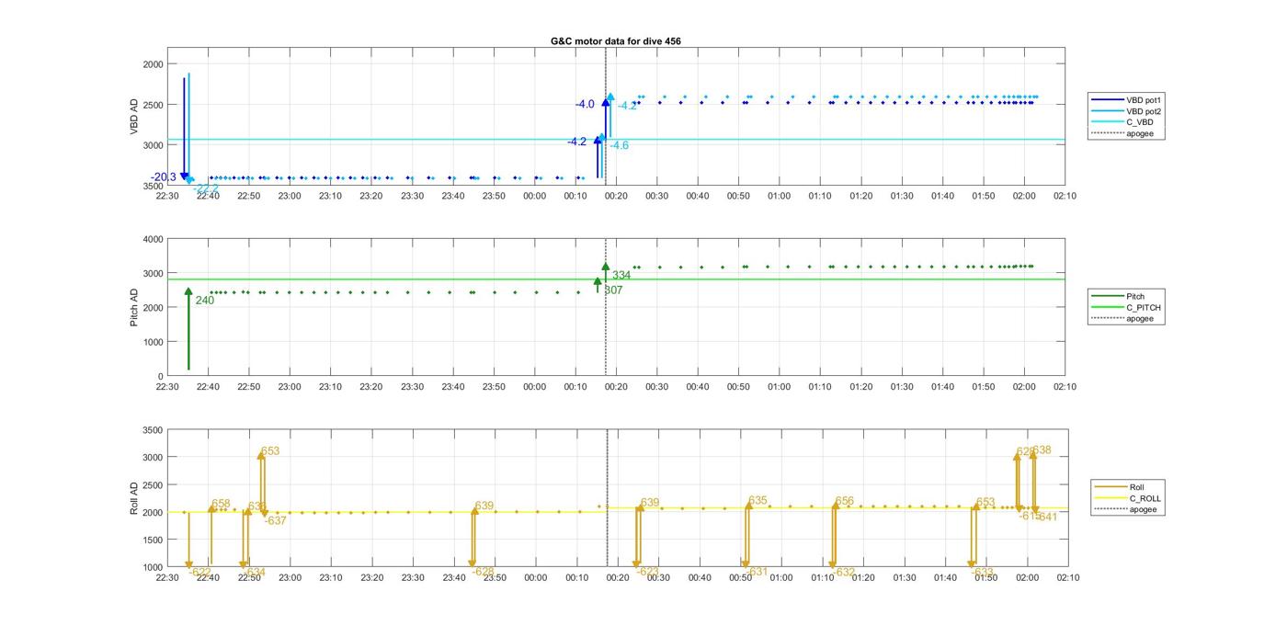Click the "1500" tick on the Roll axis
The height and width of the screenshot is (637, 1287).
[x=152, y=540]
